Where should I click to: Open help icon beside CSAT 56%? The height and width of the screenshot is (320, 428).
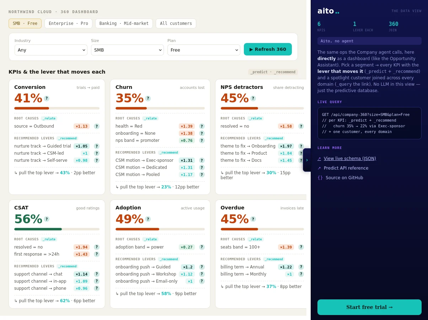(x=47, y=219)
